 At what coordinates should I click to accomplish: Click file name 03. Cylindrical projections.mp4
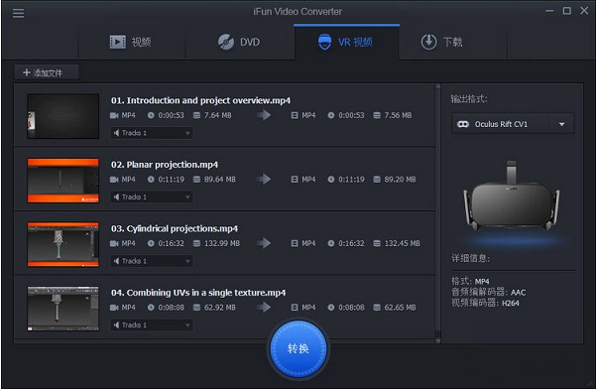click(175, 228)
